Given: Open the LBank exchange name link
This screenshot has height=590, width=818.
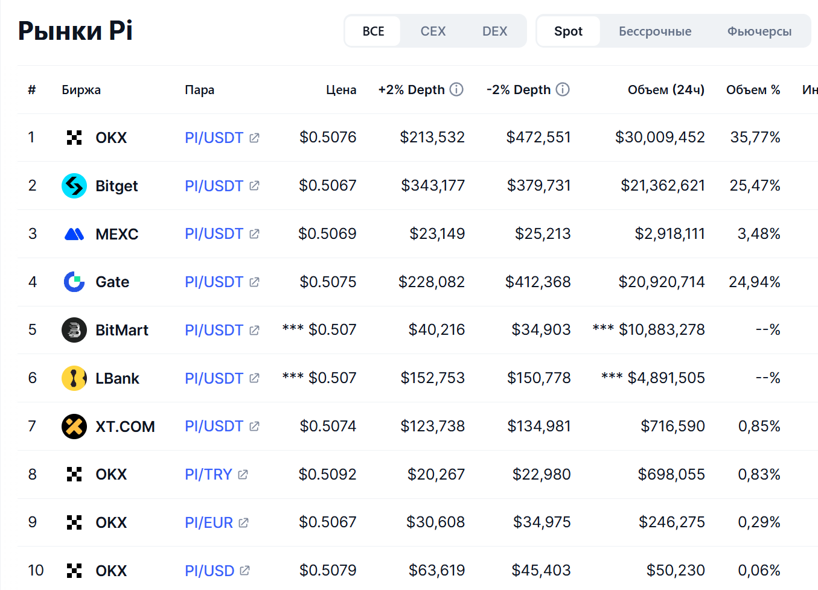Looking at the screenshot, I should 117,378.
